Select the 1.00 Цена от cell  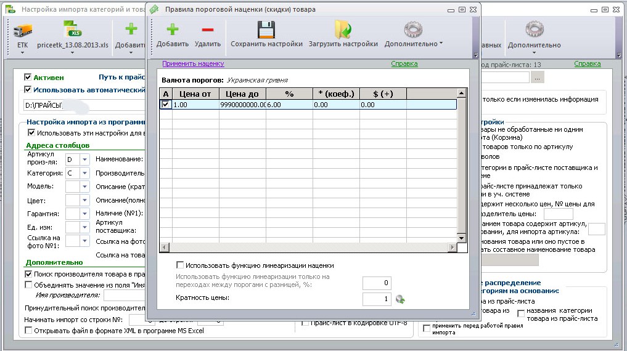point(195,105)
